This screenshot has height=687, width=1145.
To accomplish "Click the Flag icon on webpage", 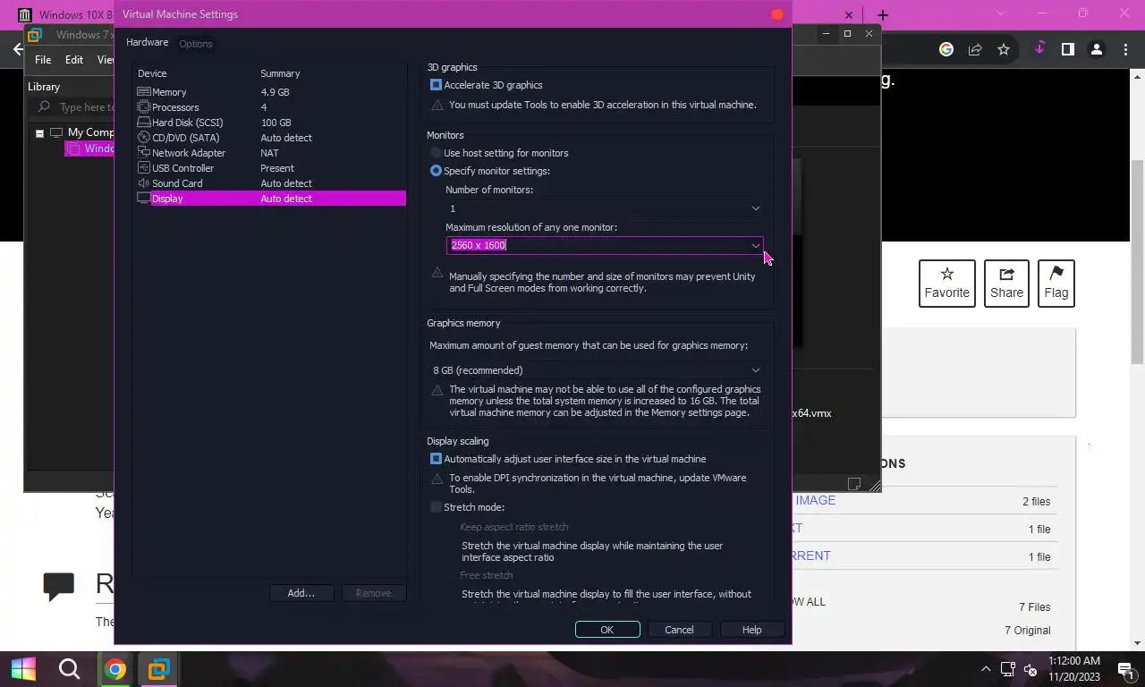I will [x=1056, y=274].
